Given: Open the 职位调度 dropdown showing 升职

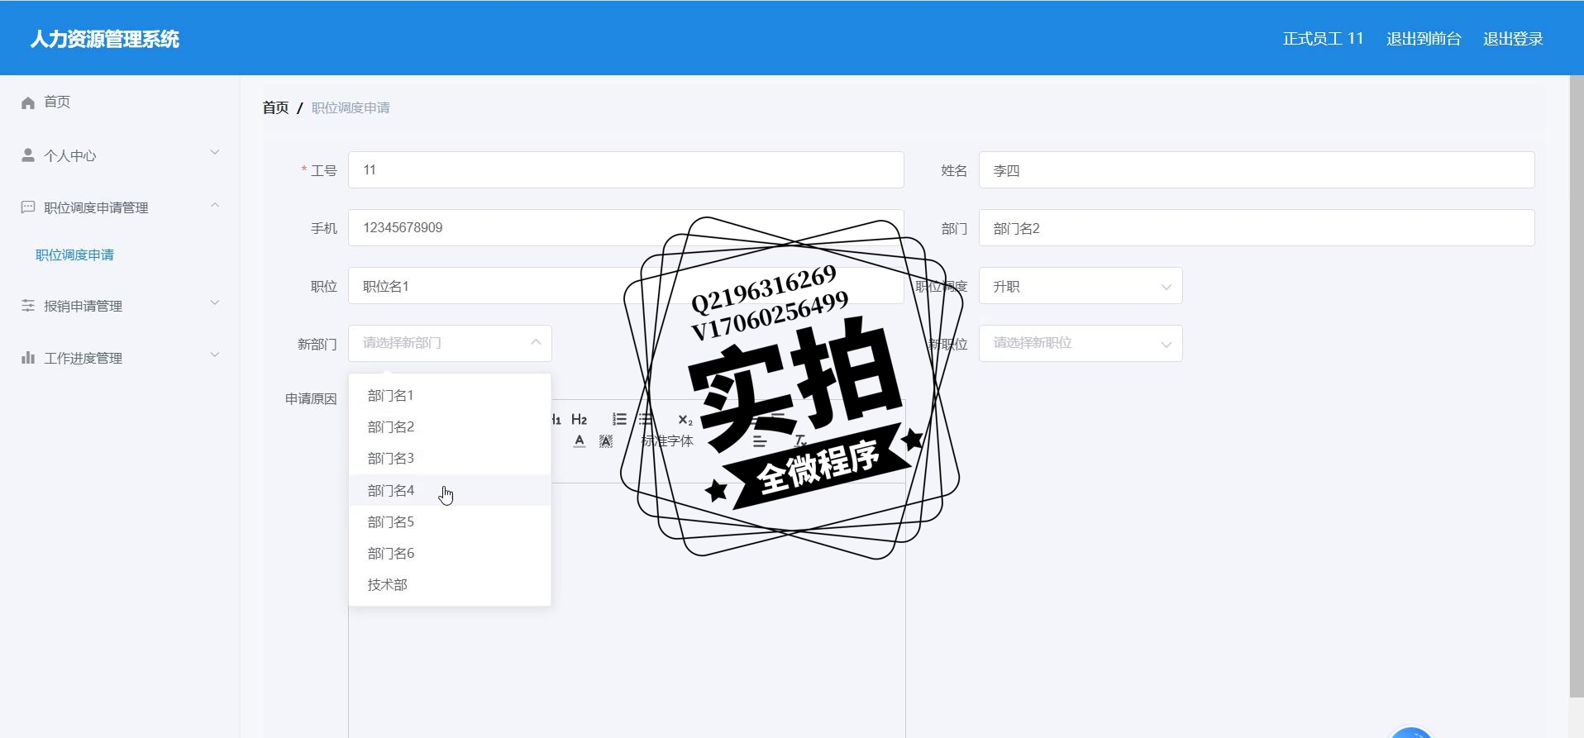Looking at the screenshot, I should click(x=1081, y=286).
